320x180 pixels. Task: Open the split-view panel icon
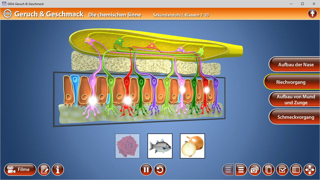(x=296, y=169)
